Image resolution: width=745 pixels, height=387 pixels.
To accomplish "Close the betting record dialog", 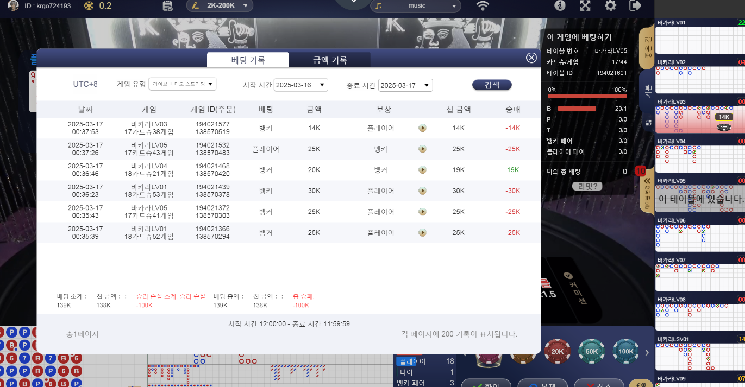I will tap(531, 58).
